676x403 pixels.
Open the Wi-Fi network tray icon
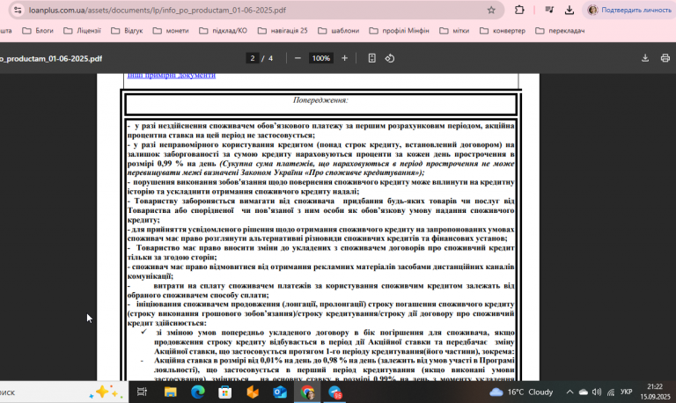pos(611,392)
